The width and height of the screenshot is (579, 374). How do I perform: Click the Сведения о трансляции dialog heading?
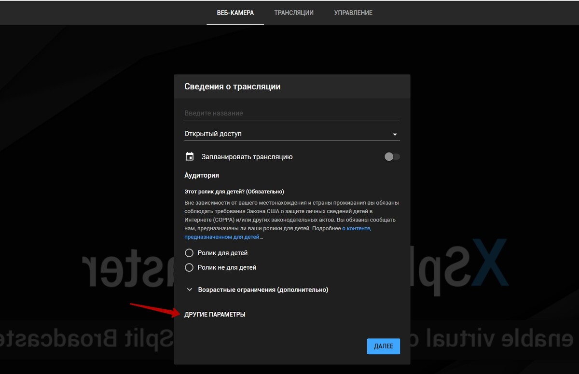point(232,87)
